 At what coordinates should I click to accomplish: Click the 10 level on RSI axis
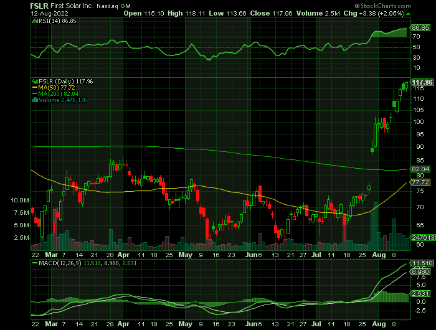point(416,68)
